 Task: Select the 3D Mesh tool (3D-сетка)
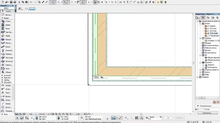tap(7, 61)
